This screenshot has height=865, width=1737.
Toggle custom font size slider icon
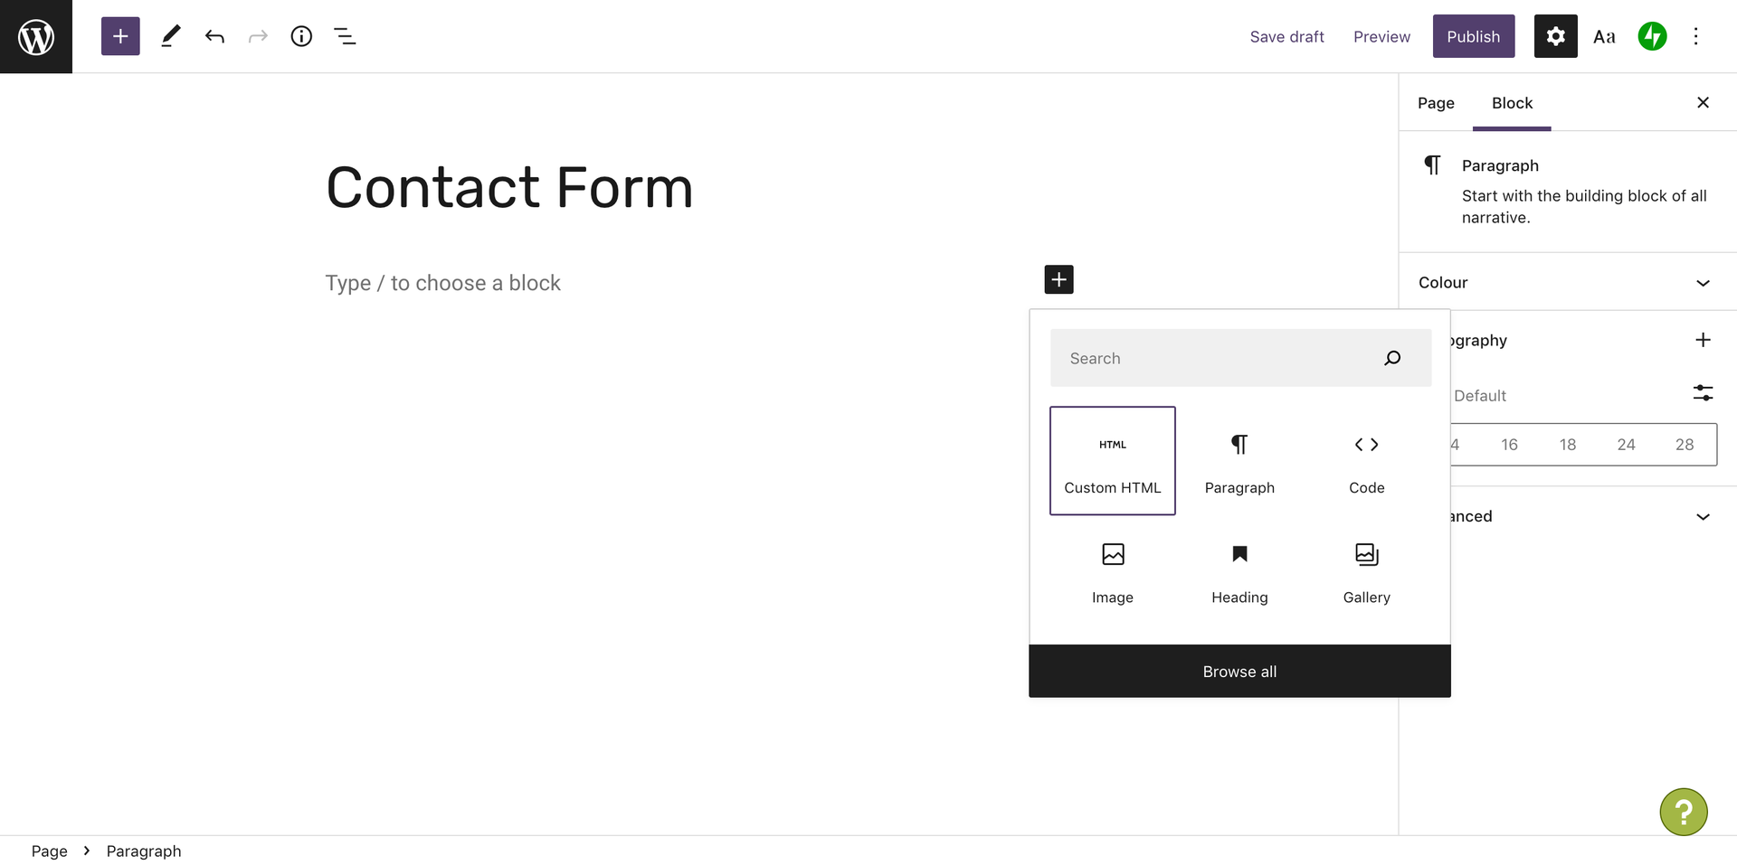[x=1703, y=392]
